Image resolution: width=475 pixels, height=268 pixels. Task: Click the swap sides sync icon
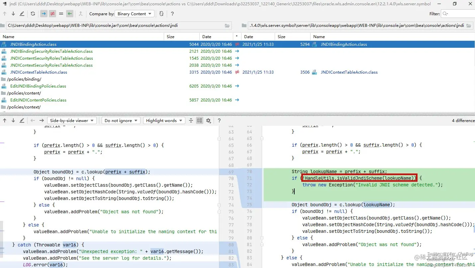(x=161, y=14)
